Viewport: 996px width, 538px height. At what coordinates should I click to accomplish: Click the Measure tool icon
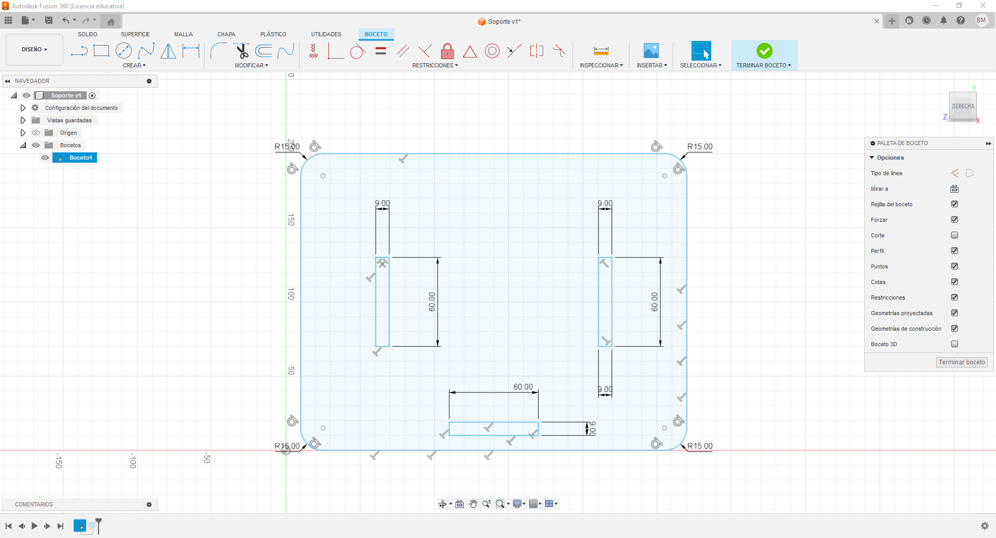pyautogui.click(x=601, y=51)
